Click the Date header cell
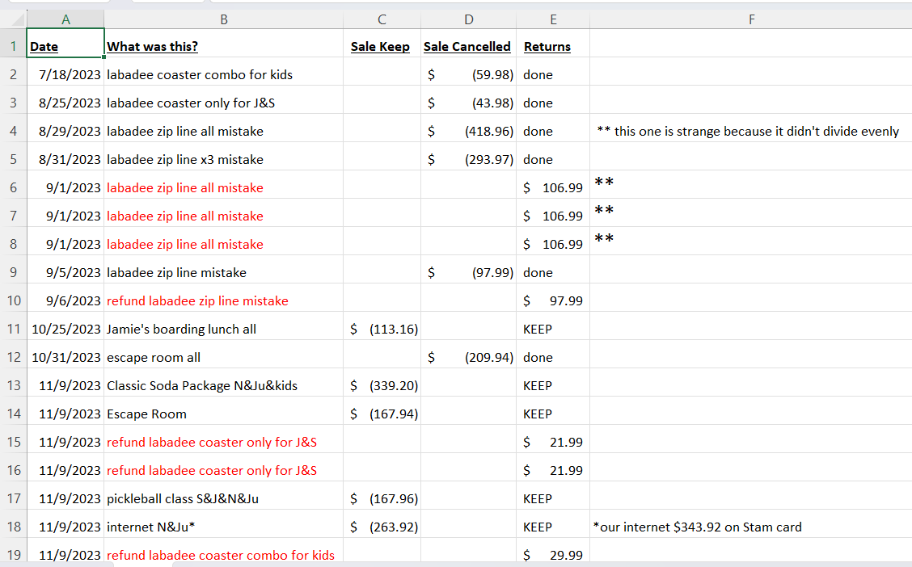 click(x=65, y=46)
